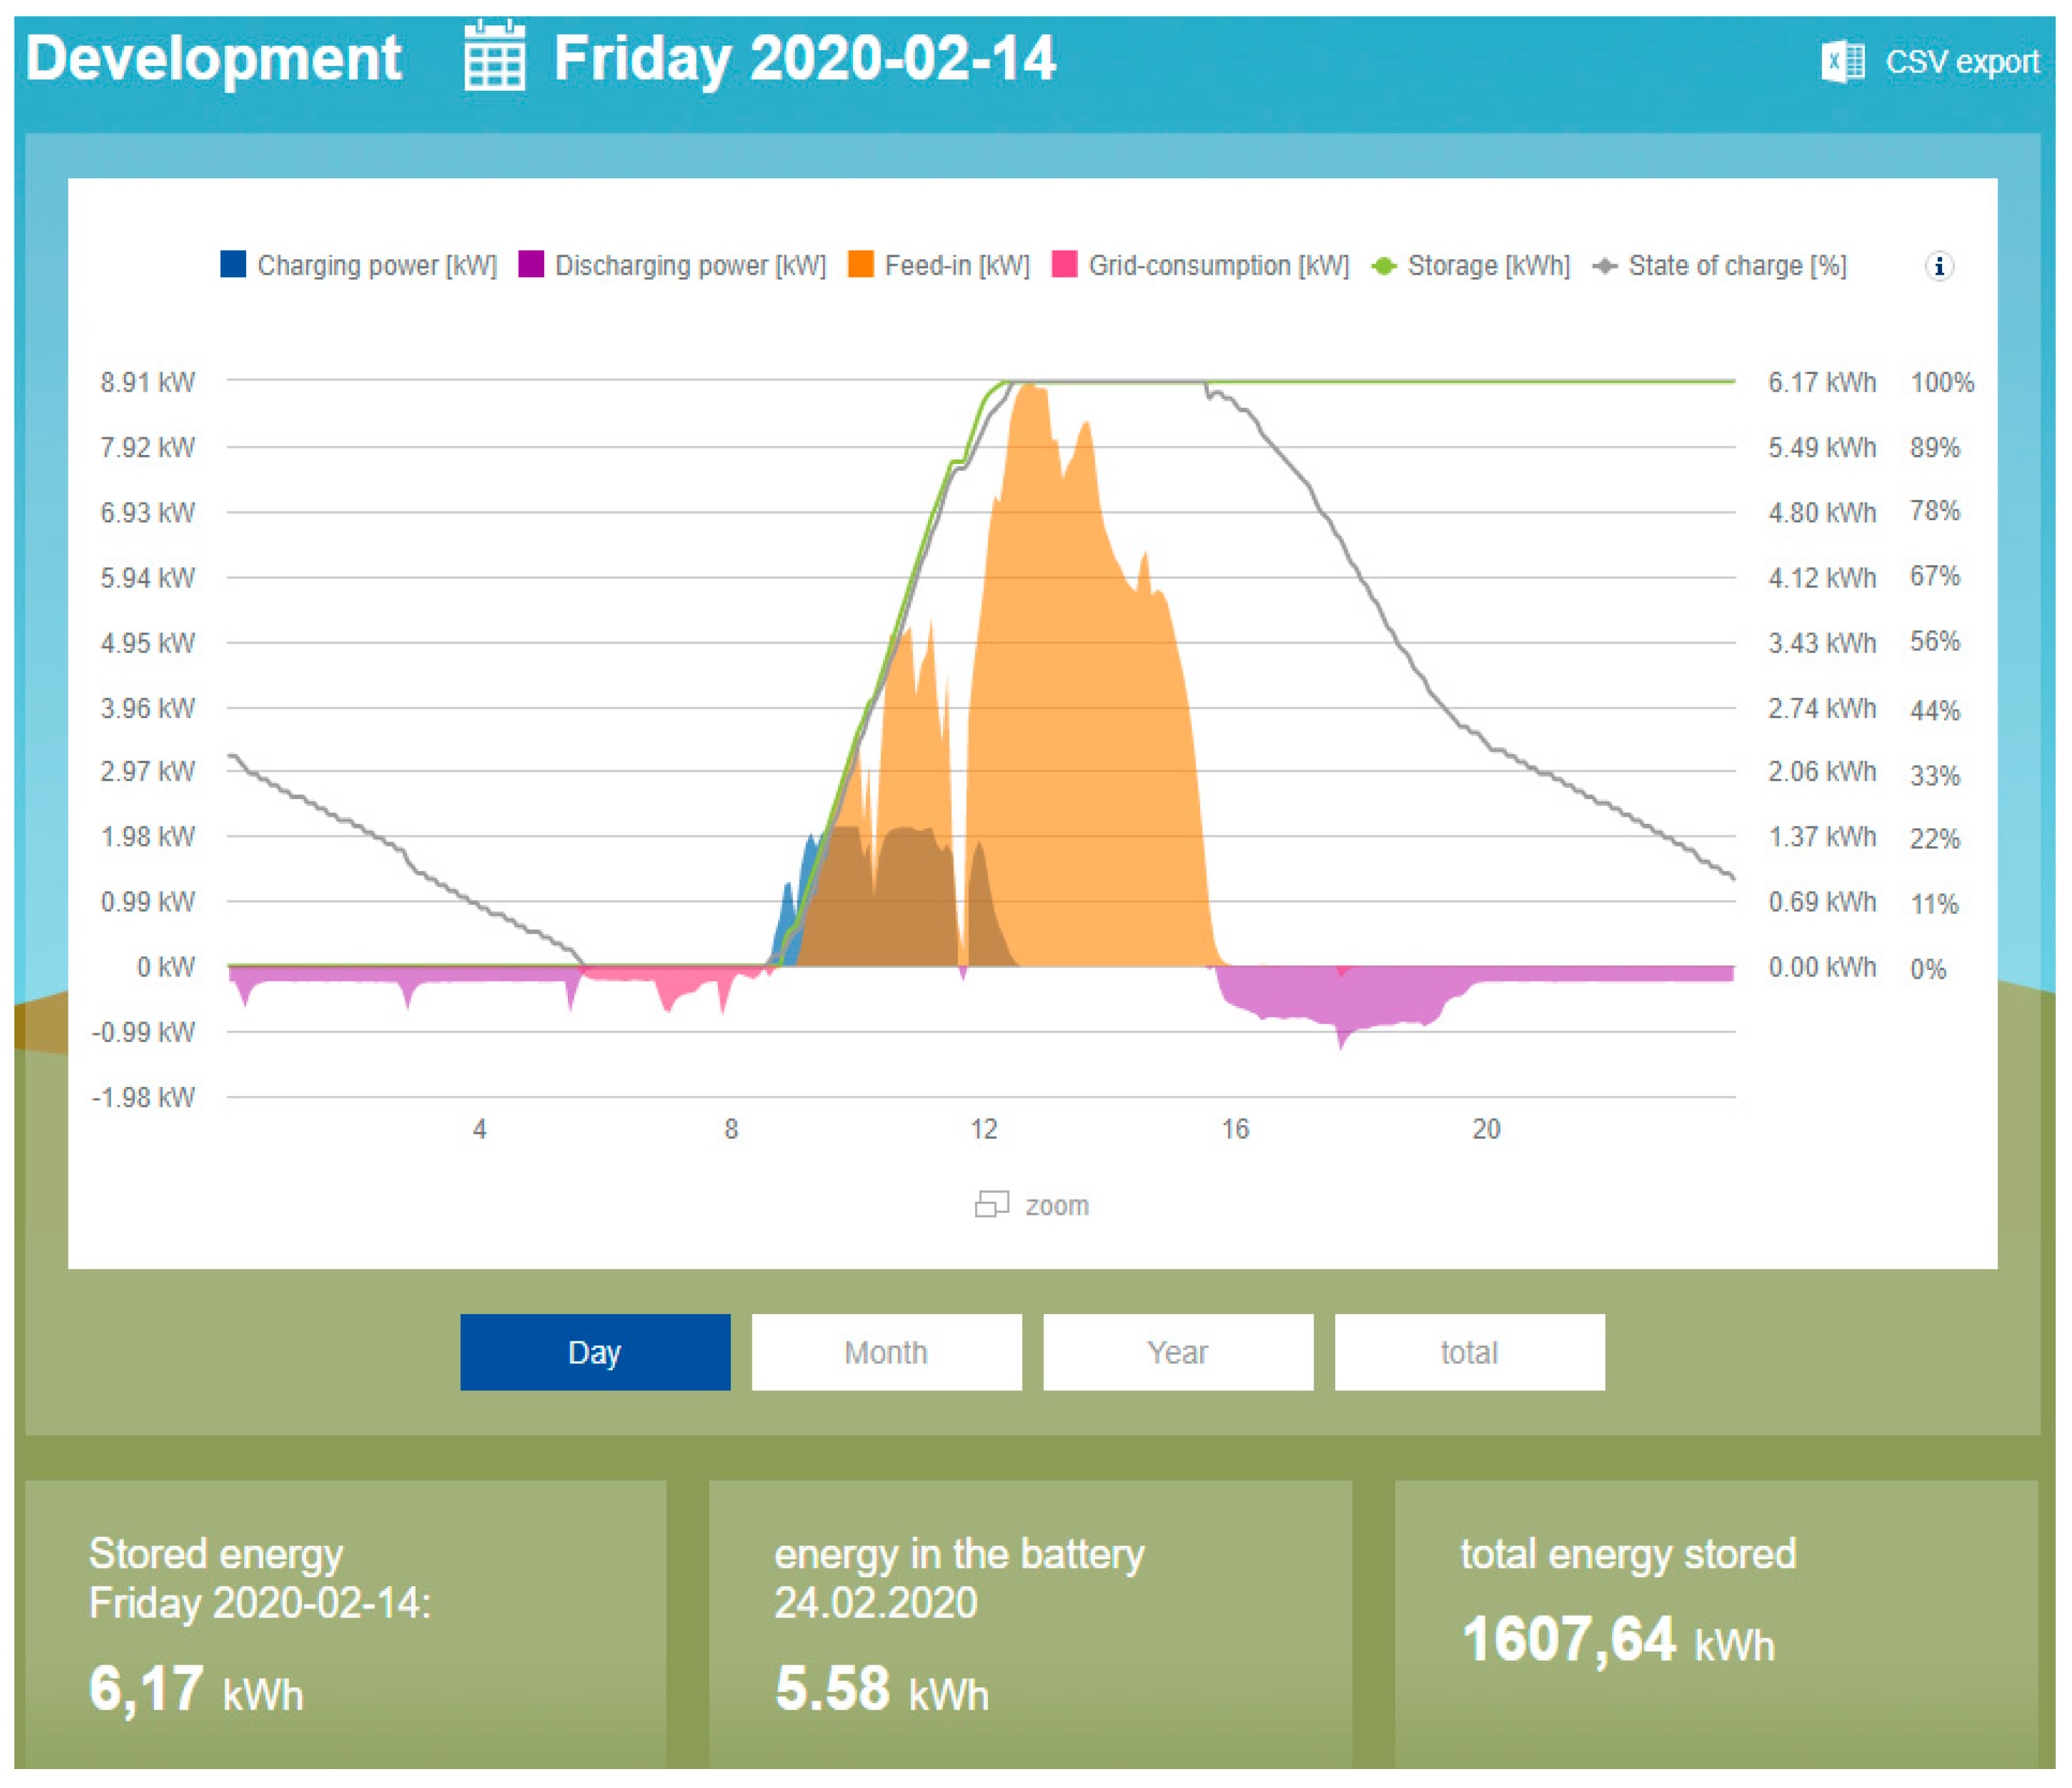The height and width of the screenshot is (1788, 2072).
Task: Click the CSV export link text
Action: pos(1962,62)
